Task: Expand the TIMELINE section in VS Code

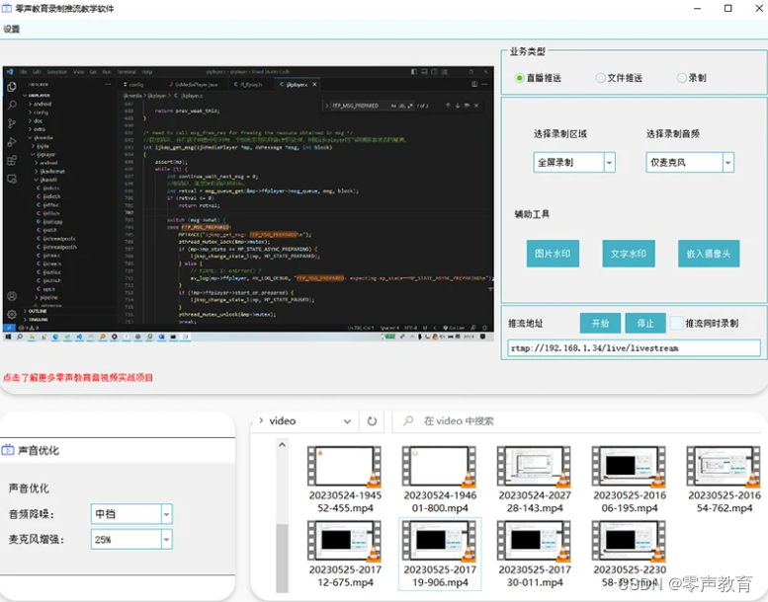Action: 36,320
